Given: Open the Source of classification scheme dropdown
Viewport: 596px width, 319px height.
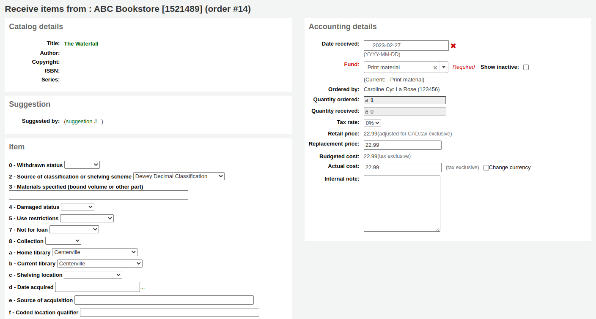Looking at the screenshot, I should click(x=179, y=176).
